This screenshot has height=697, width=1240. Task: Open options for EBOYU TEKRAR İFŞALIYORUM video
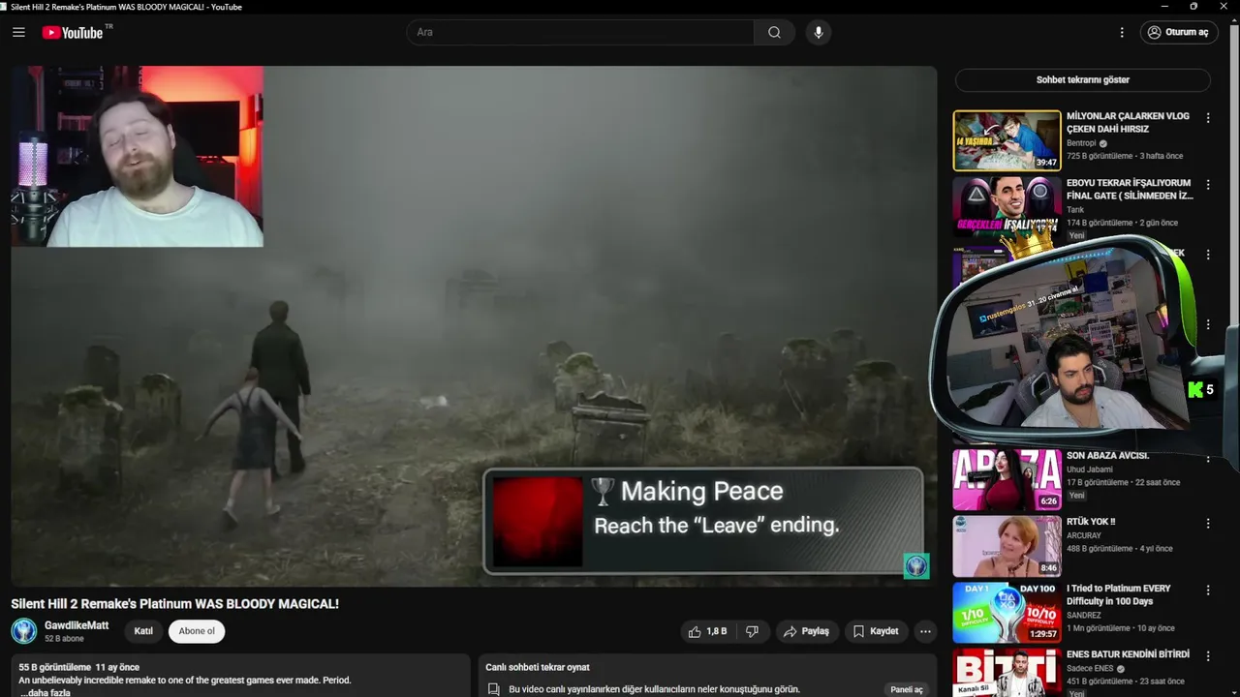coord(1208,184)
